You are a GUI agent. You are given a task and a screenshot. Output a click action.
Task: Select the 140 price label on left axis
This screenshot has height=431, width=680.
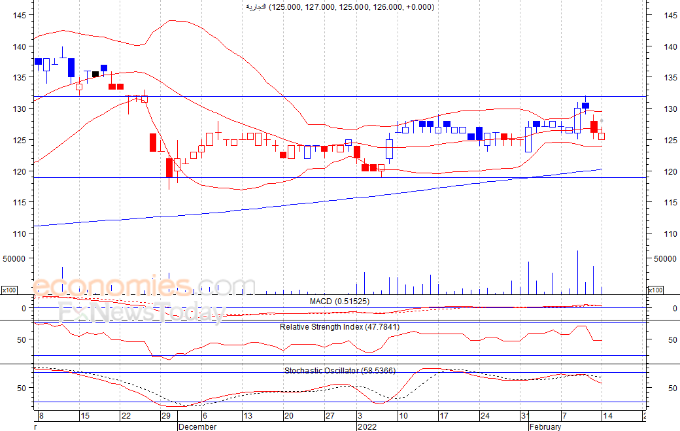click(x=20, y=47)
